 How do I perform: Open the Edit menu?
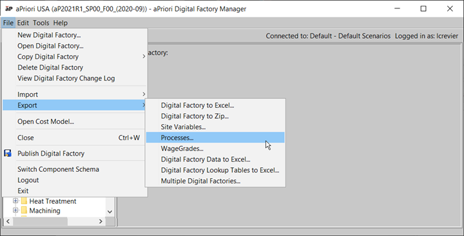[x=23, y=23]
